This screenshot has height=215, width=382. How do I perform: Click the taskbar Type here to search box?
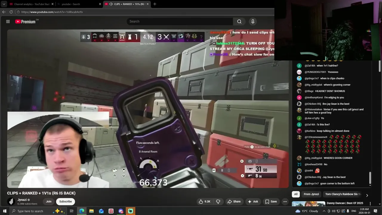coord(38,211)
